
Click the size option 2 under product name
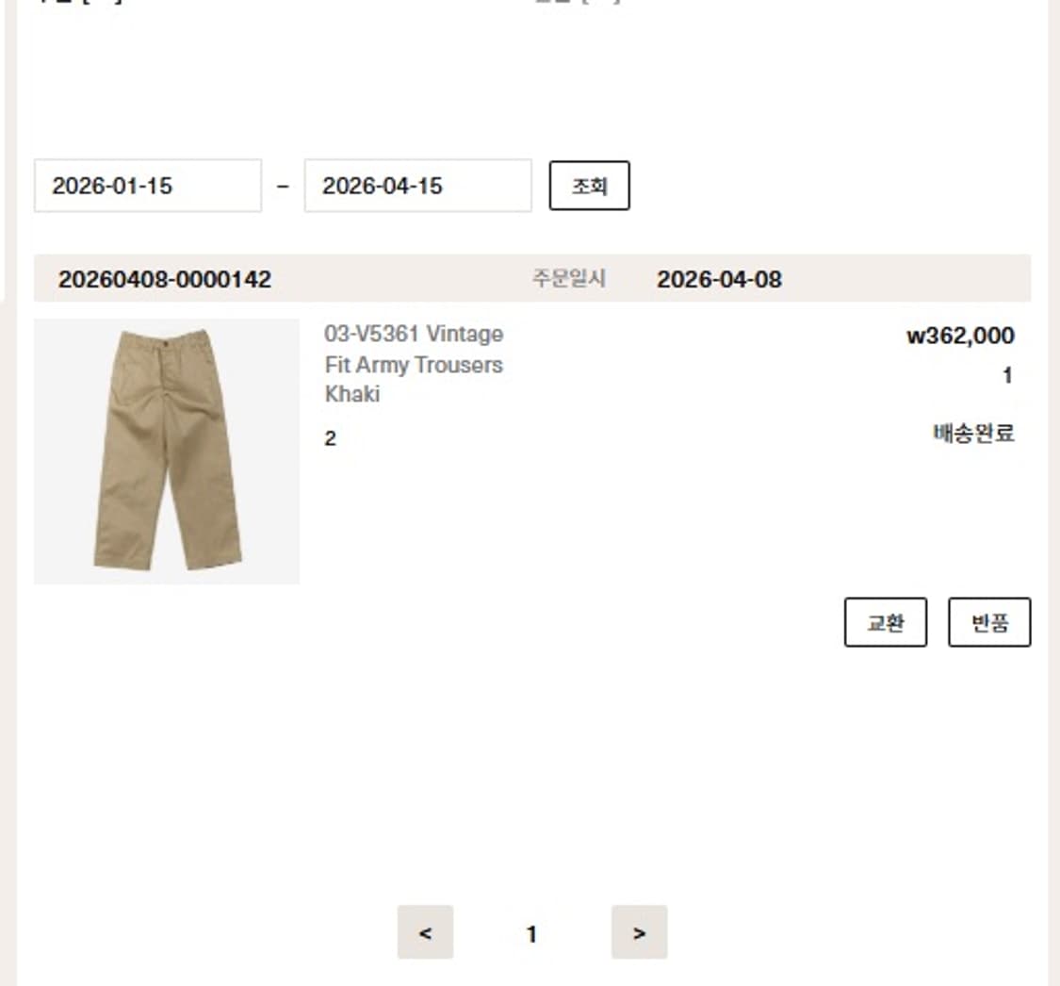(x=330, y=438)
